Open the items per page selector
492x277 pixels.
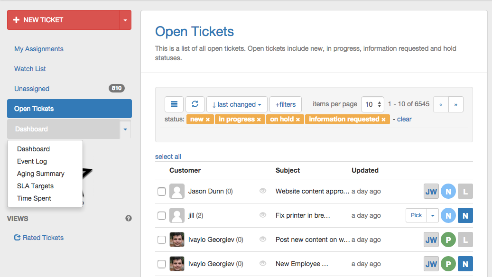373,104
